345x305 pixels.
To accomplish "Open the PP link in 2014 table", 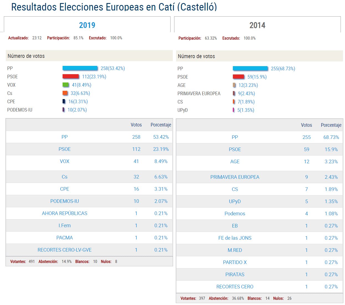I will click(235, 137).
